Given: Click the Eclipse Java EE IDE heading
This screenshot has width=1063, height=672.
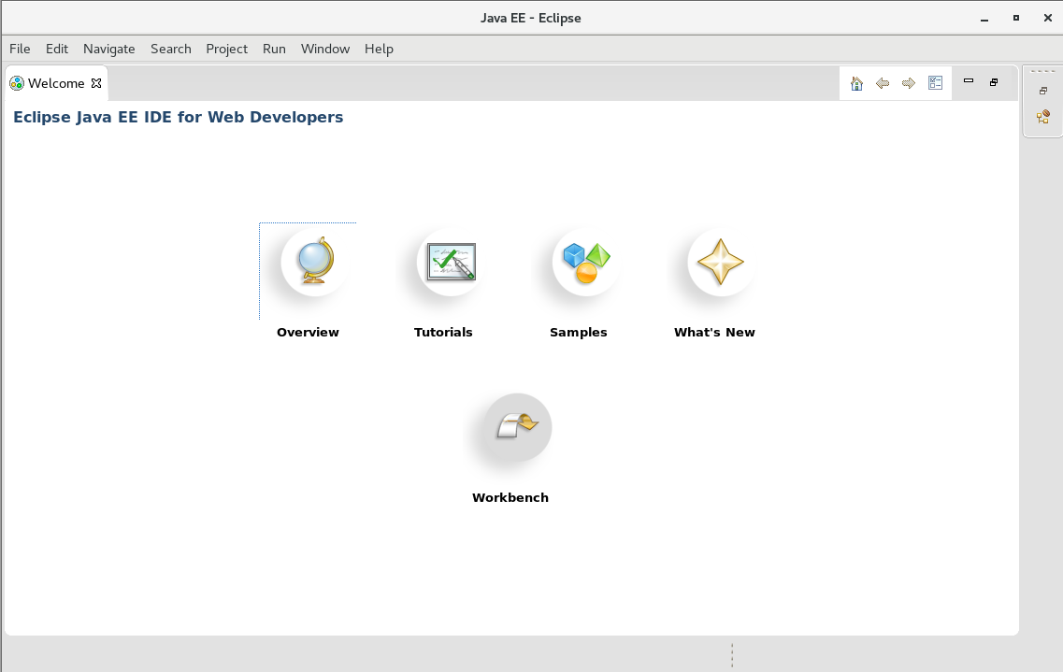Looking at the screenshot, I should [179, 117].
